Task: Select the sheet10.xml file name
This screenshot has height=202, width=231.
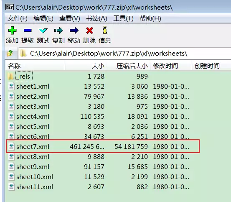Action: (x=35, y=176)
